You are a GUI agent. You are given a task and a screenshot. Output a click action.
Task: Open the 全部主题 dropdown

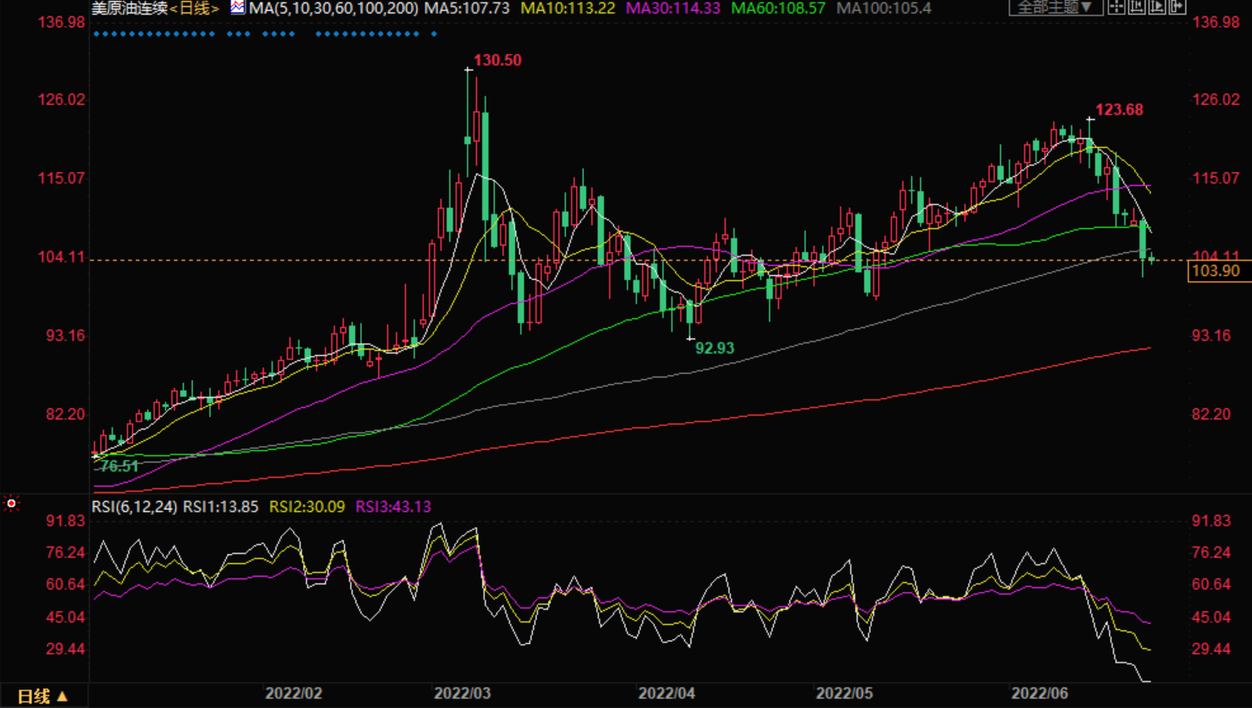(1055, 8)
